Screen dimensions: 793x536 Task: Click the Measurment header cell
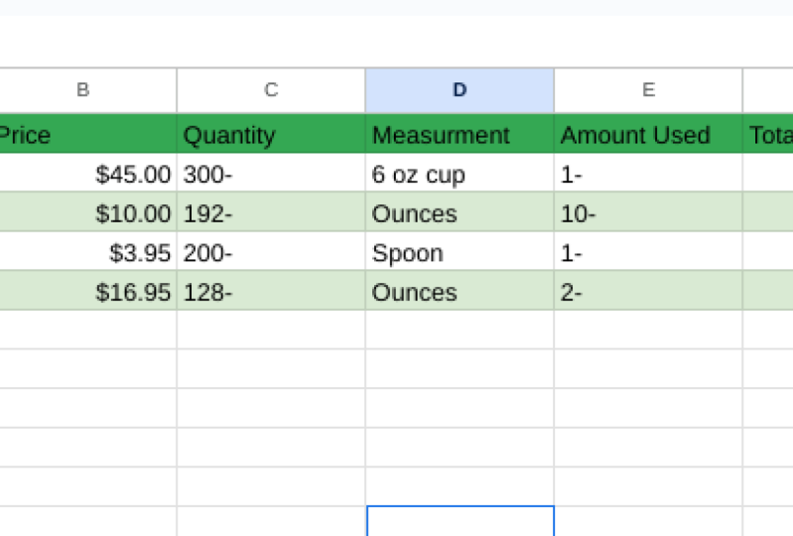(460, 135)
